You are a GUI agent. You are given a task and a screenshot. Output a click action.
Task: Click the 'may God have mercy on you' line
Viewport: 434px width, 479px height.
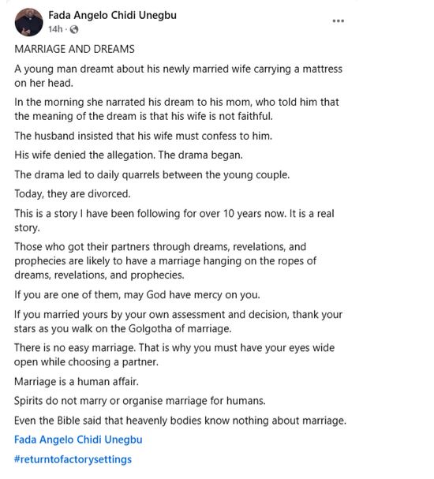pos(137,295)
